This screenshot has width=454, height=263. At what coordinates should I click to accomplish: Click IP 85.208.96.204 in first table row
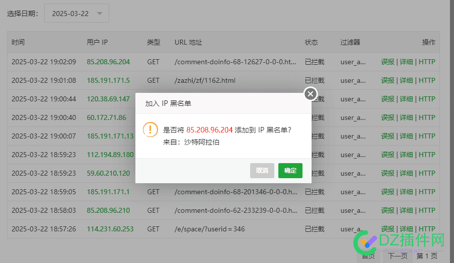click(x=108, y=62)
